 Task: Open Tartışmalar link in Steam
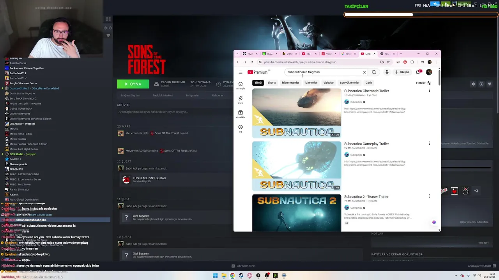(x=192, y=95)
